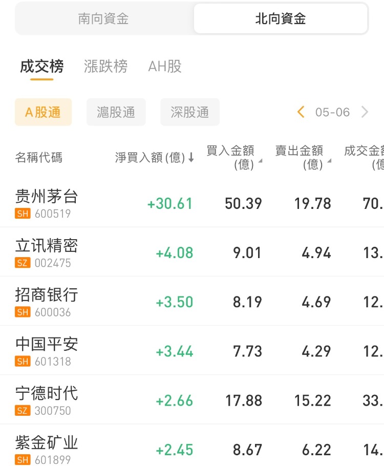384x466 pixels.
Task: Filter by 滬股通
Action: pos(116,112)
